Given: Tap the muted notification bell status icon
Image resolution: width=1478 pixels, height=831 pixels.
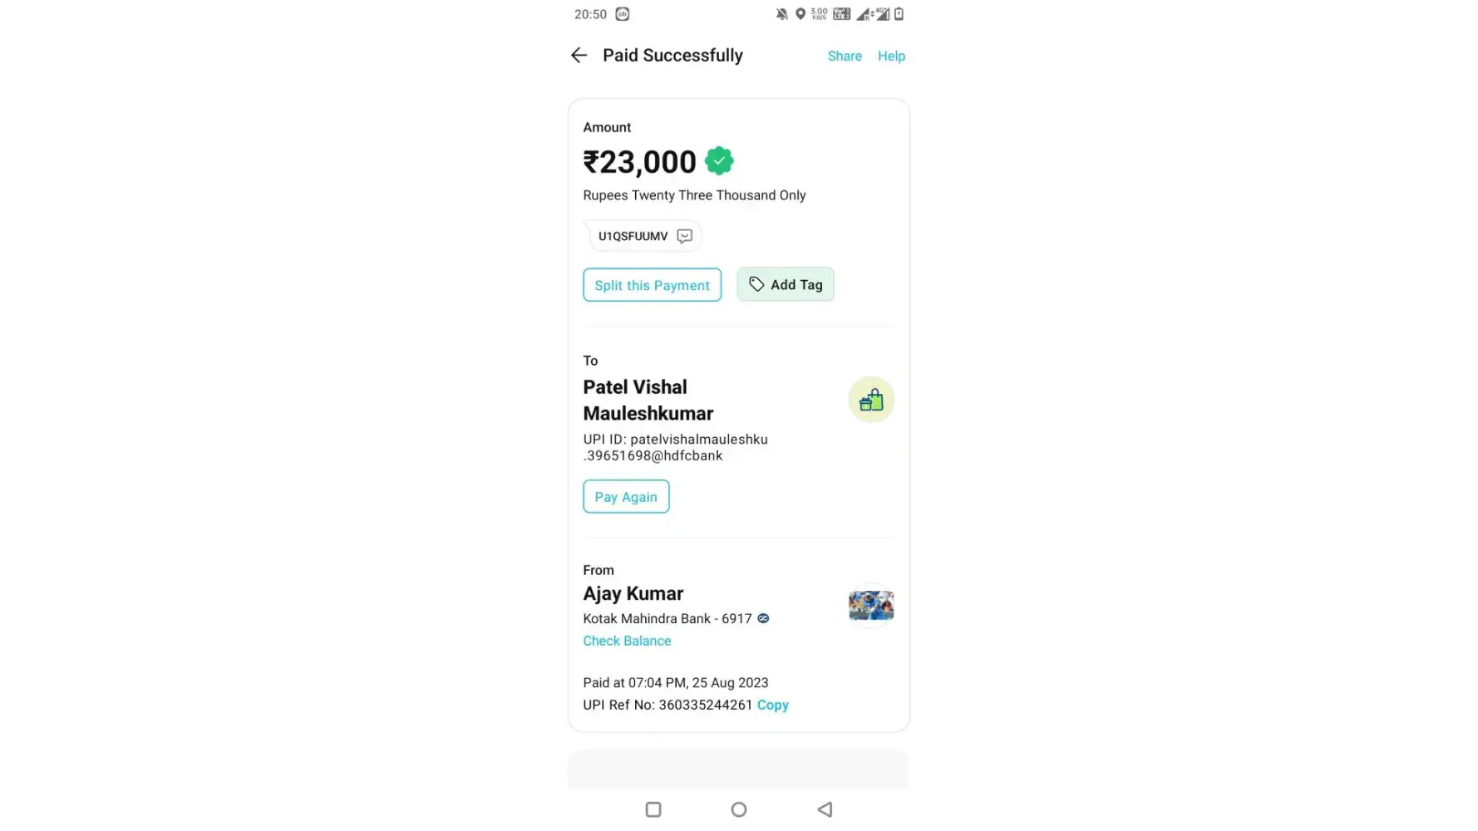Looking at the screenshot, I should coord(781,14).
